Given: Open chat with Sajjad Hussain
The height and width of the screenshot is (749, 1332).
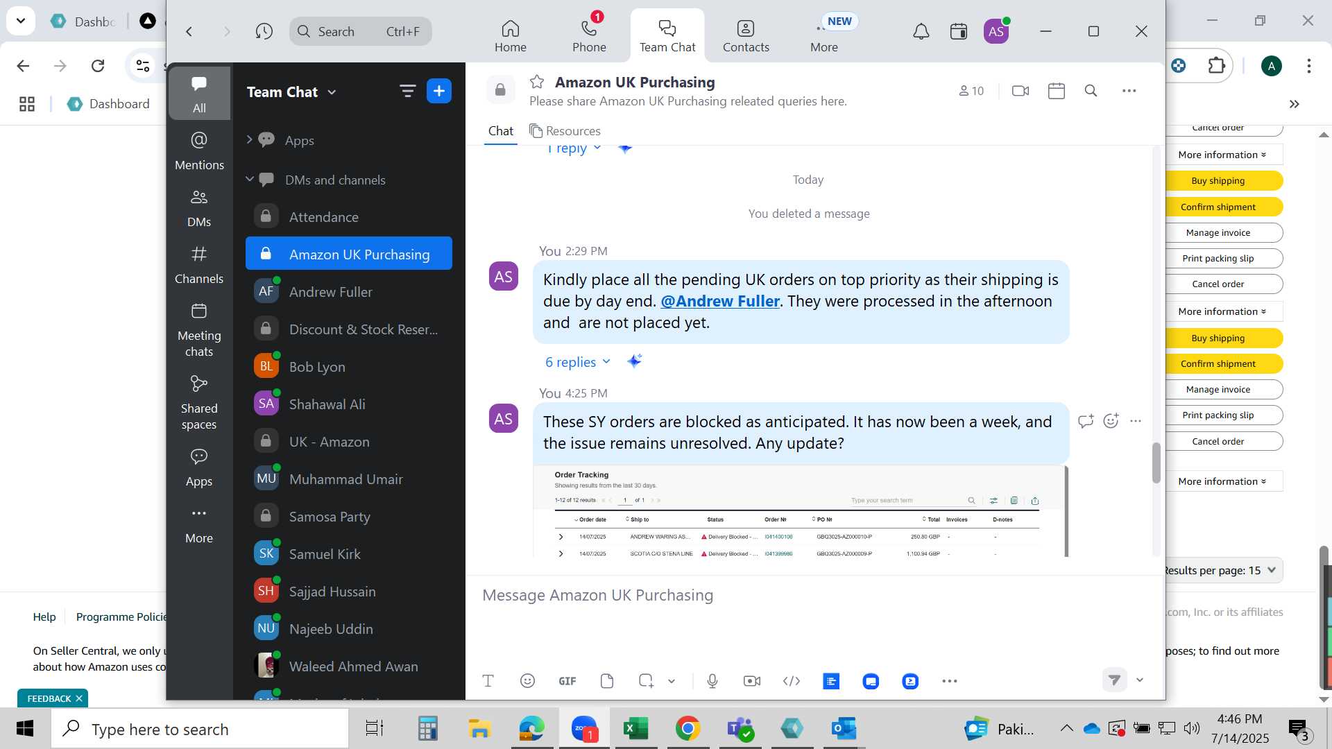Looking at the screenshot, I should click(x=349, y=592).
